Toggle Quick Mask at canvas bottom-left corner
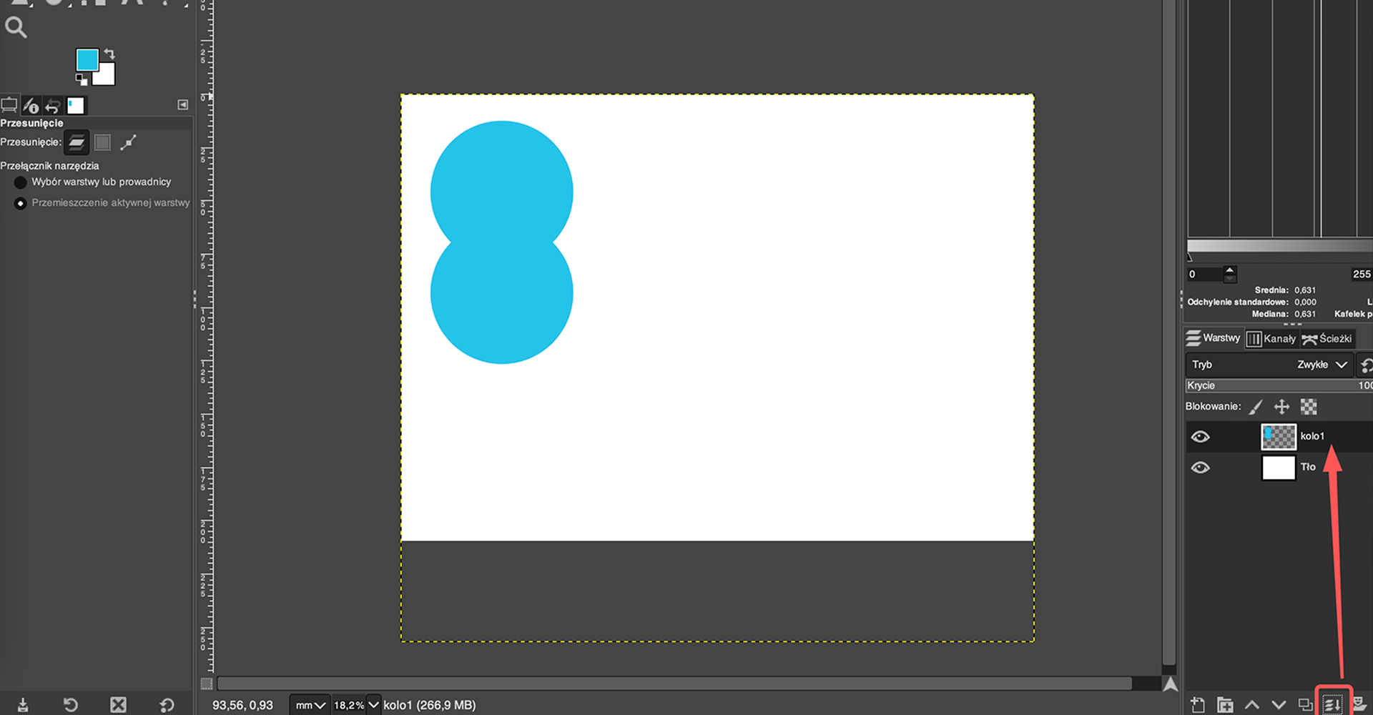 click(207, 684)
